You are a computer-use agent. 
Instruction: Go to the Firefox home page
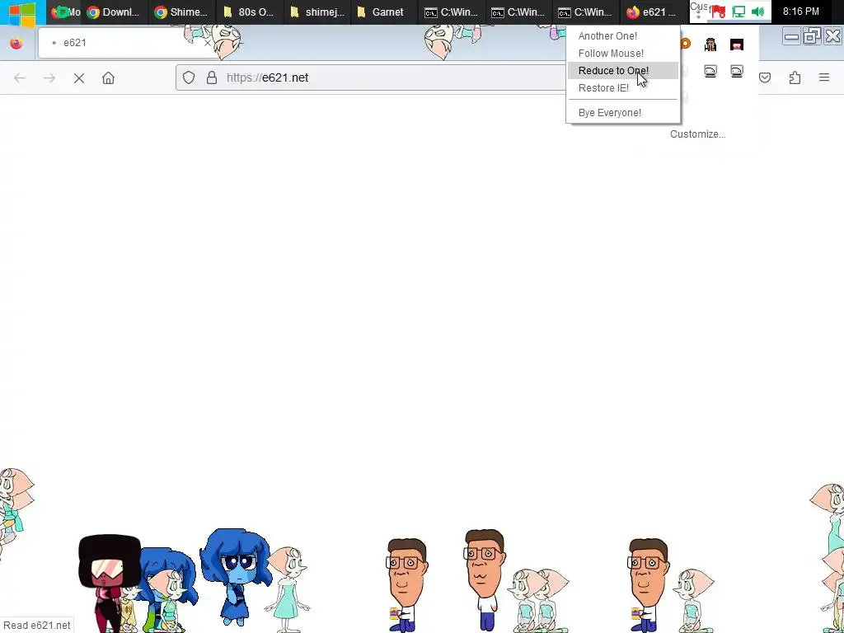pos(108,78)
